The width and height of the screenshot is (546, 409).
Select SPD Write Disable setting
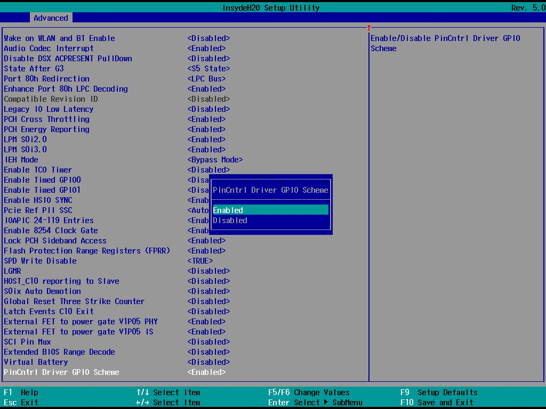tap(40, 260)
